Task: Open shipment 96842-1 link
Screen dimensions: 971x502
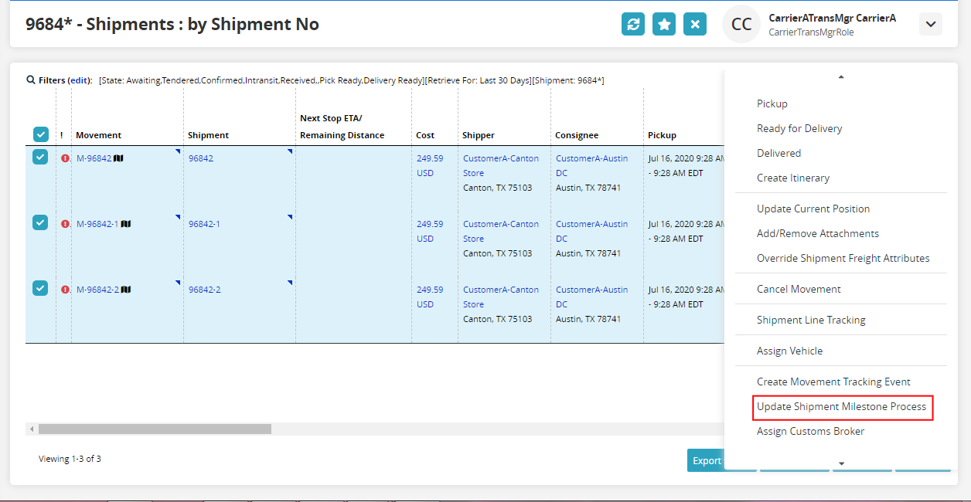Action: tap(204, 224)
